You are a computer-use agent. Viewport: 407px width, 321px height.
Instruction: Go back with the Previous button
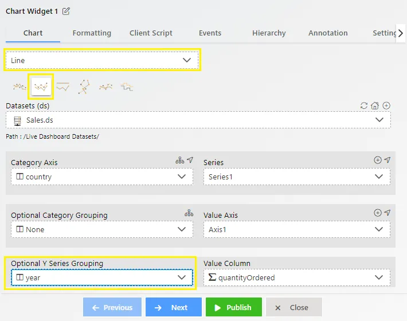[x=112, y=307]
